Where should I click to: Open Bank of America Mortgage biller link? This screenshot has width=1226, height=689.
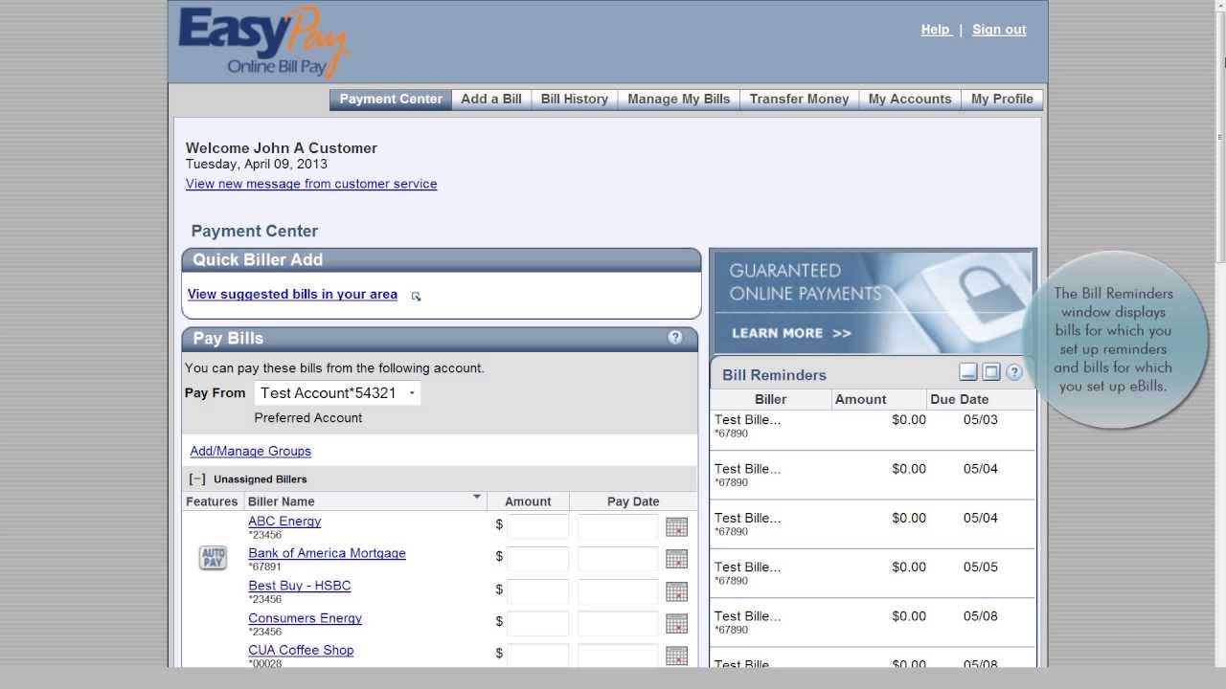click(x=328, y=553)
